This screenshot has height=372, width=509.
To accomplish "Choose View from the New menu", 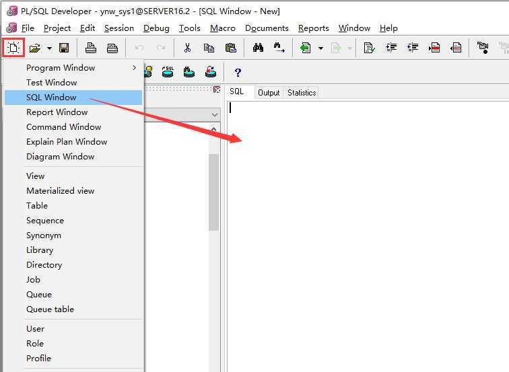I will click(x=73, y=176).
